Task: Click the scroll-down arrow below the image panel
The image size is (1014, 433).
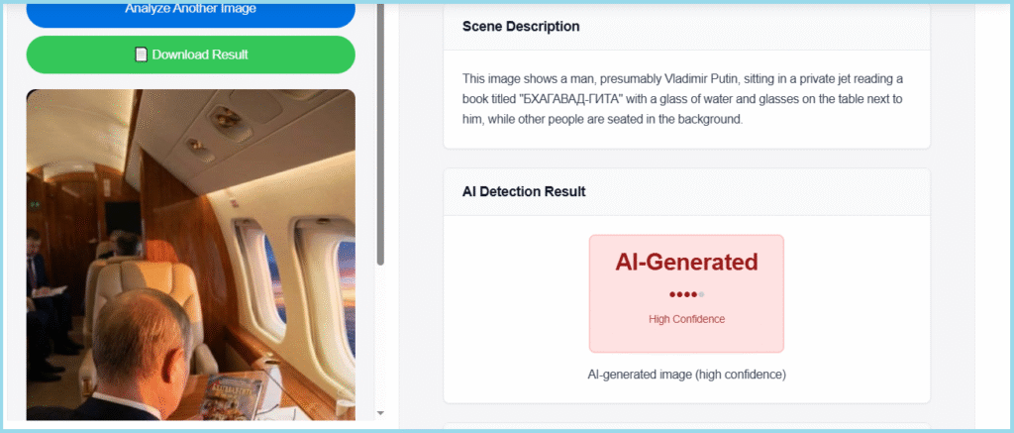Action: [x=381, y=412]
